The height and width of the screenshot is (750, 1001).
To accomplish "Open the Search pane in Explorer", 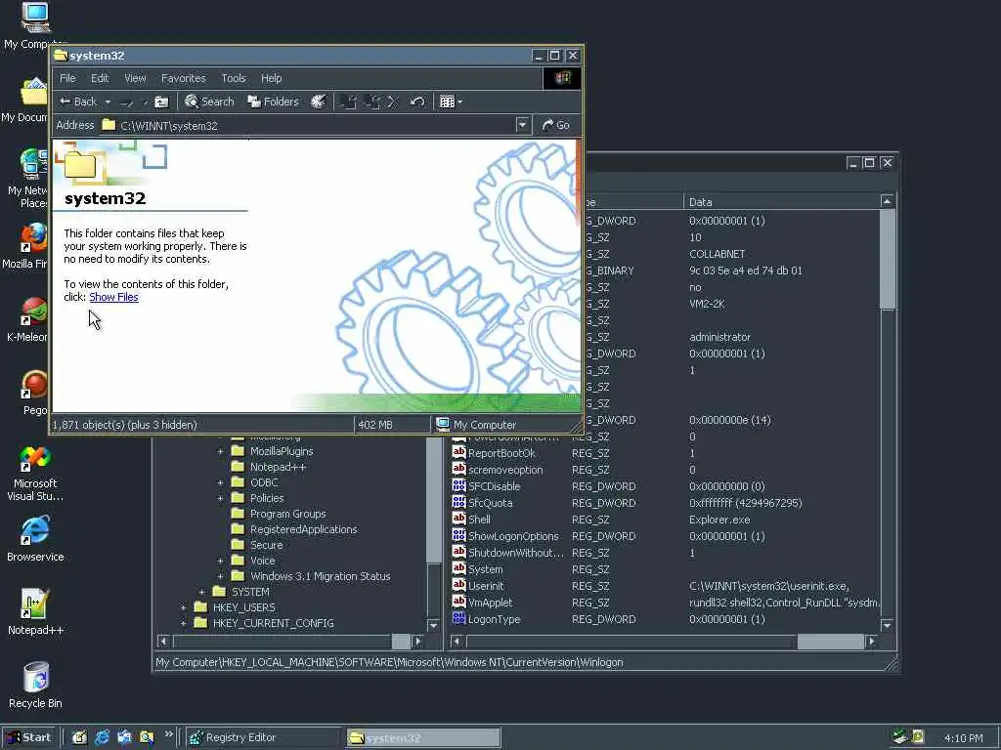I will [x=209, y=102].
